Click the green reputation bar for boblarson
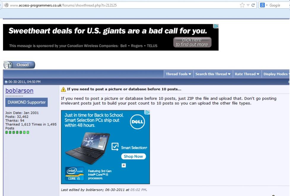 17,132
